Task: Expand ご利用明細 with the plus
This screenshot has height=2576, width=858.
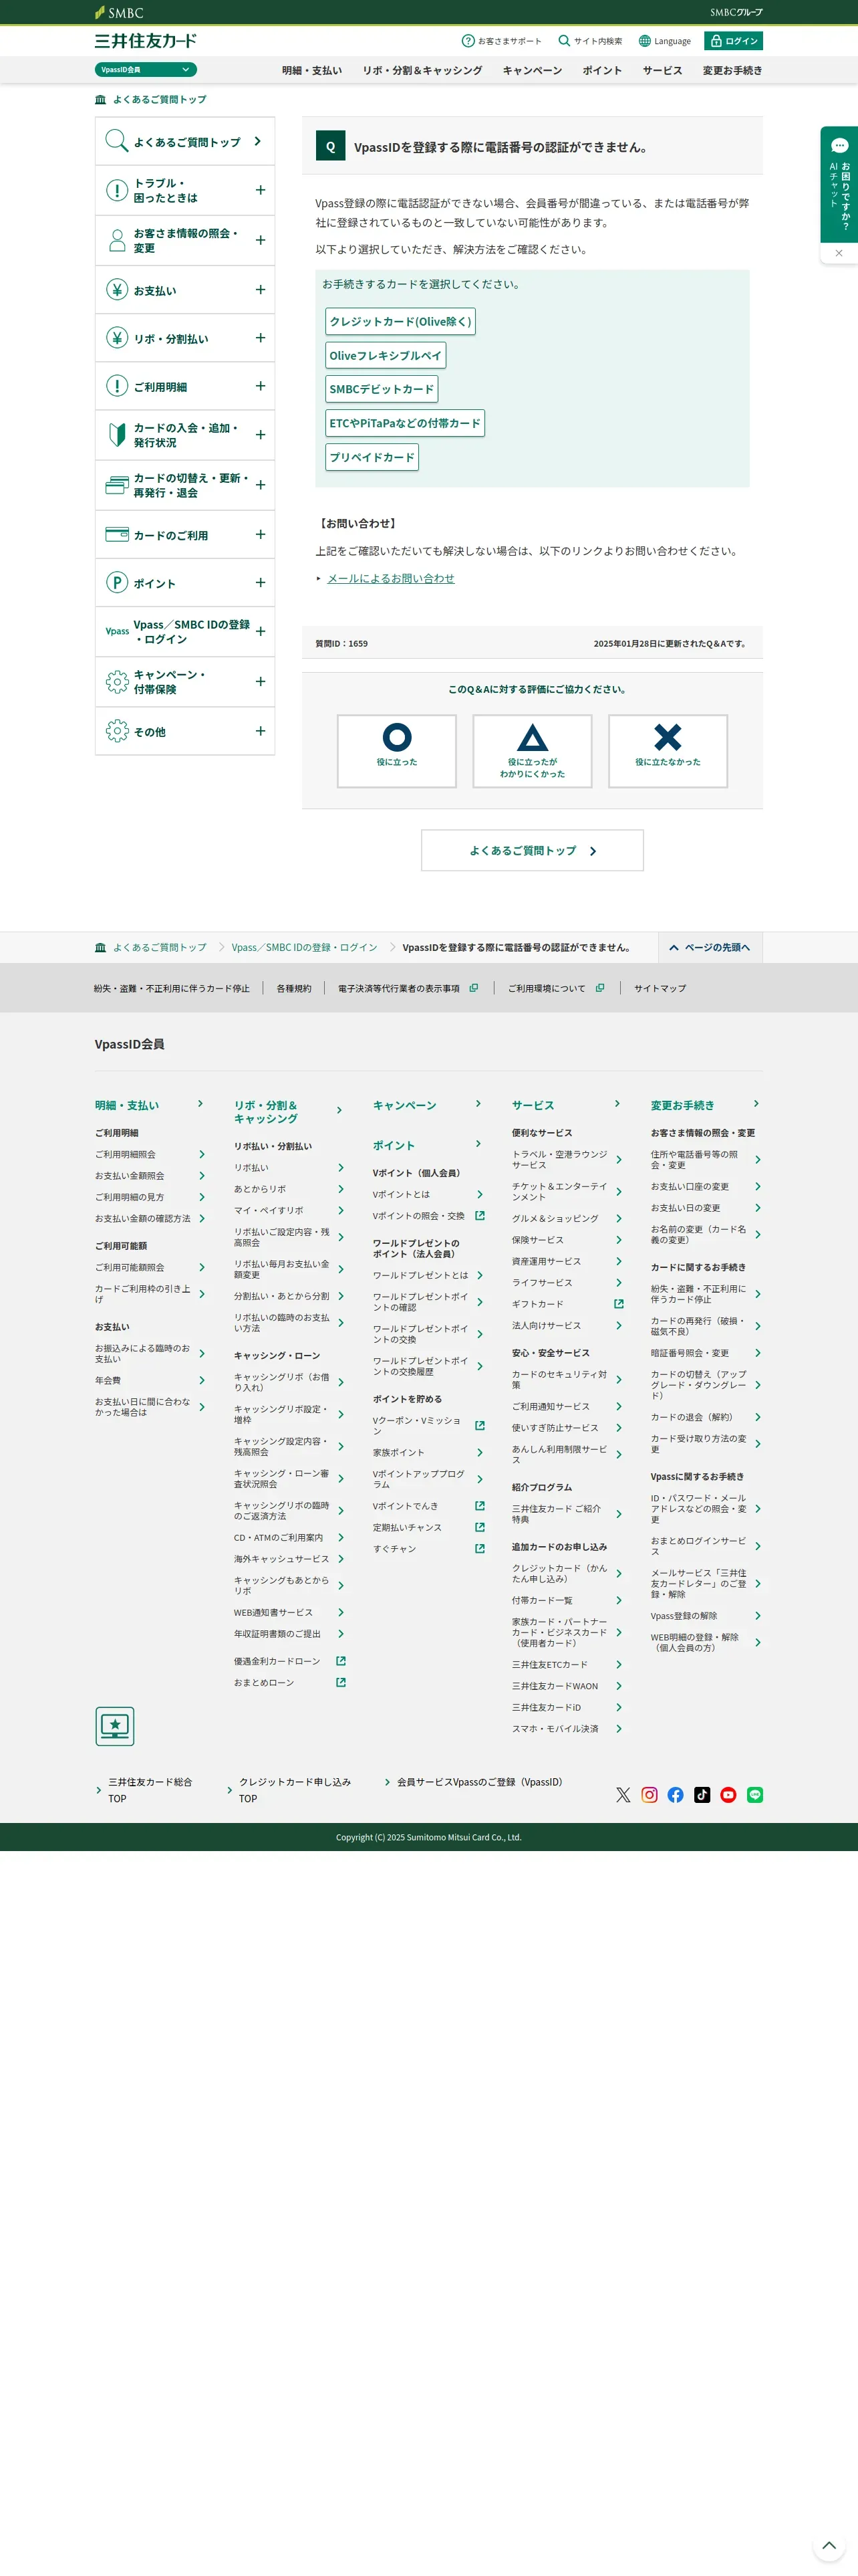Action: tap(260, 386)
